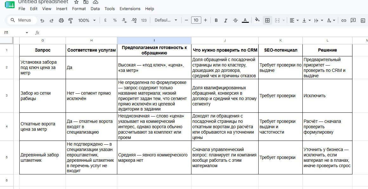Click the Insert link icon
Image resolution: width=368 pixels, height=189 pixels.
(x=344, y=20)
